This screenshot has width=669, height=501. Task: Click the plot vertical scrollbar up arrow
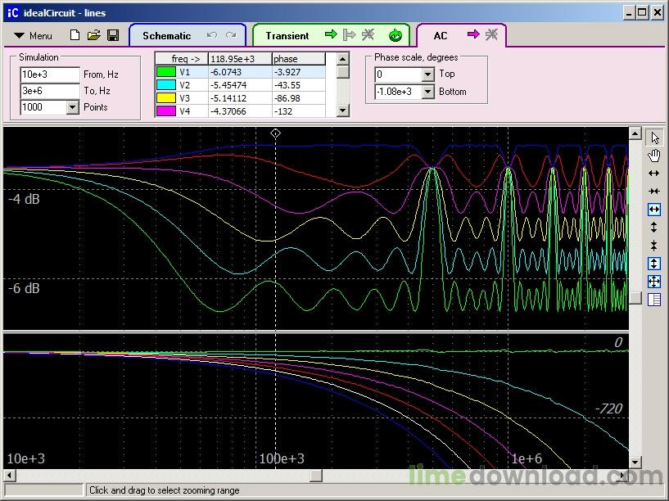tap(635, 133)
